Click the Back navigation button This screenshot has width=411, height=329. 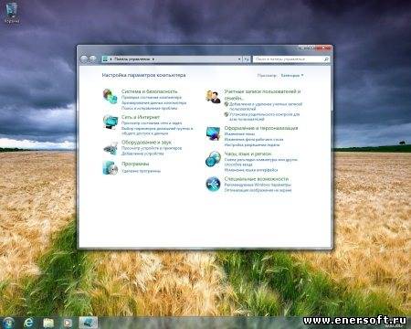[84, 58]
